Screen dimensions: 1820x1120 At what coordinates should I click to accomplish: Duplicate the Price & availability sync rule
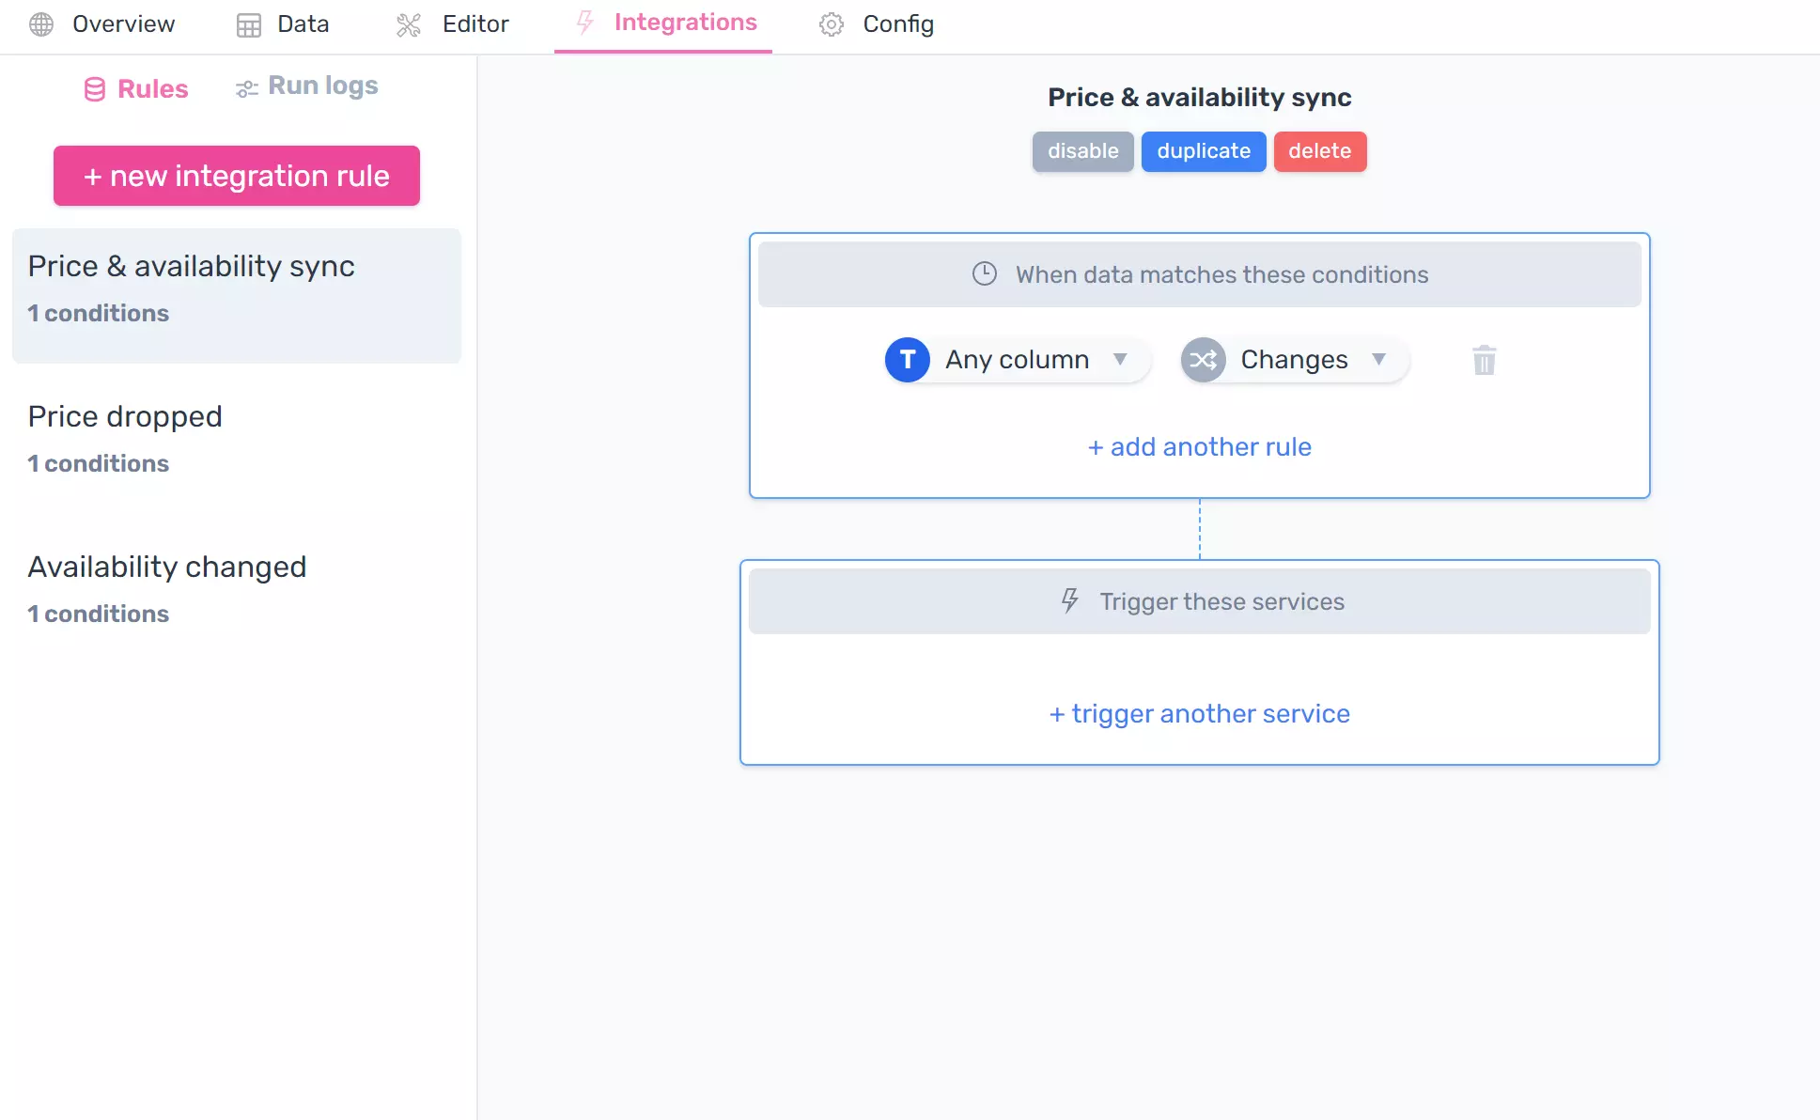tap(1203, 150)
